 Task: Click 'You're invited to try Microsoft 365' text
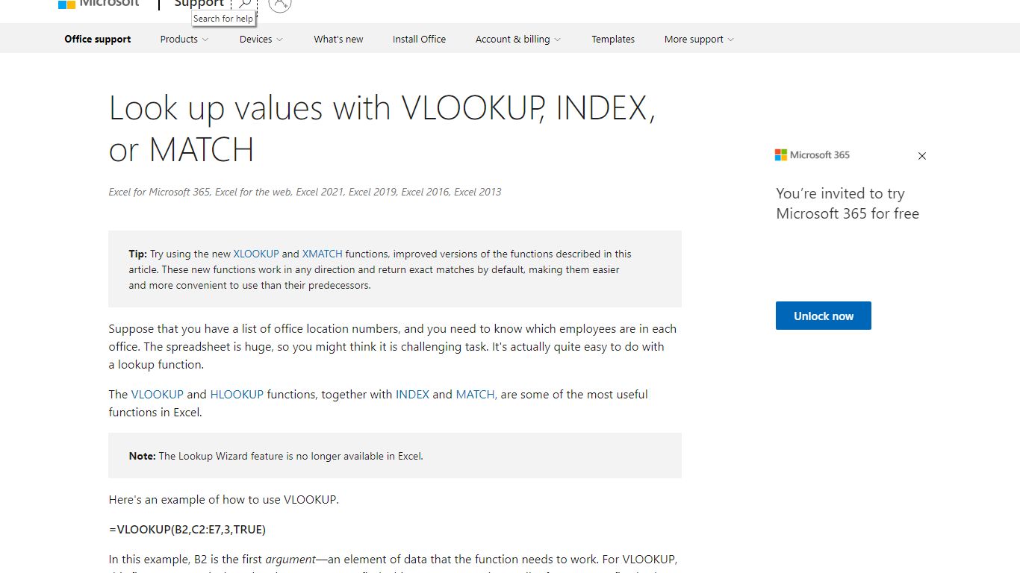coord(848,204)
